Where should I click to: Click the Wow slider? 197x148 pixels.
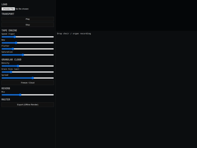click(x=28, y=43)
